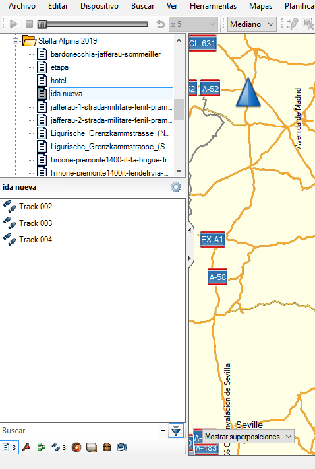
Task: Select the Stella Alpina 2019 folder
Action: tap(67, 41)
